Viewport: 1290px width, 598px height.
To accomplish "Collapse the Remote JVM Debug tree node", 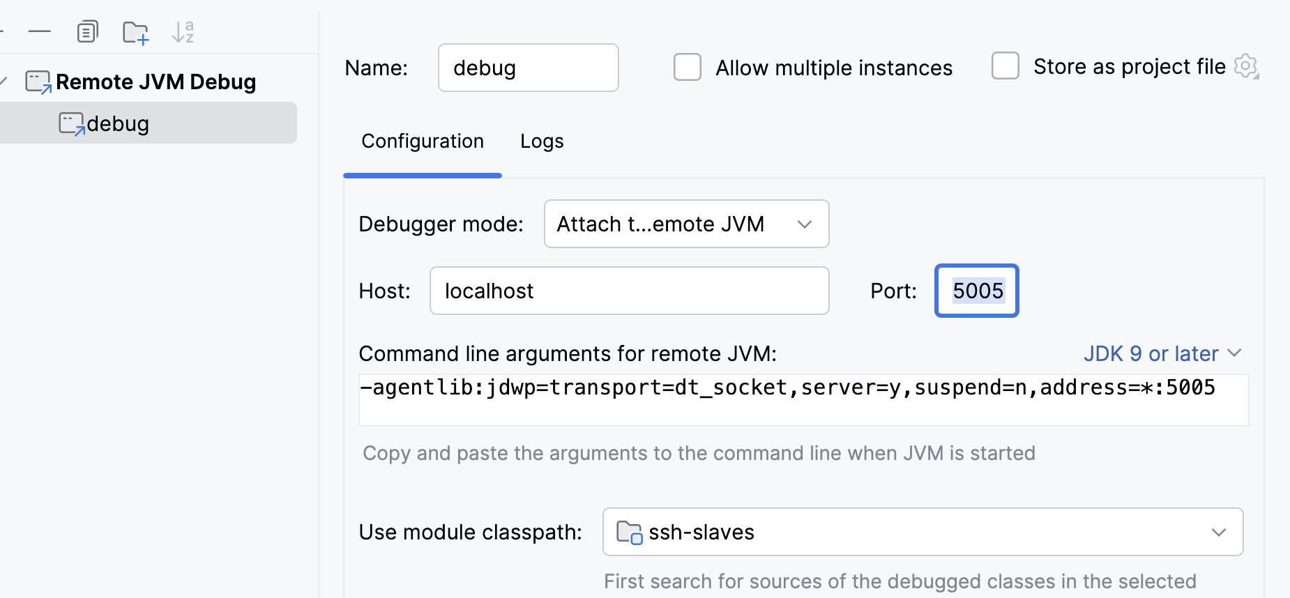I will click(3, 82).
